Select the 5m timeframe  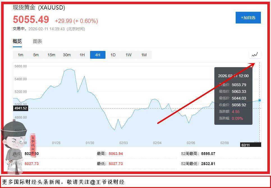click(x=36, y=55)
